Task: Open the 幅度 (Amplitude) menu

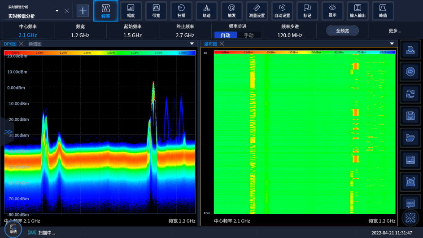Action: coord(131,11)
